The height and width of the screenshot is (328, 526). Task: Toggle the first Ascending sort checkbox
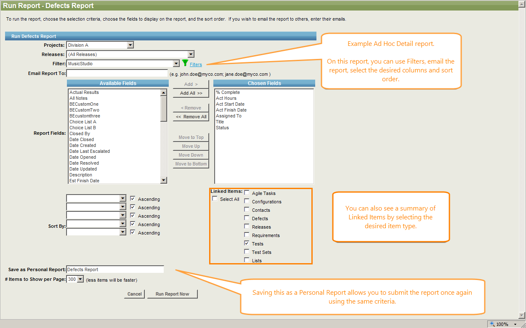click(x=133, y=199)
